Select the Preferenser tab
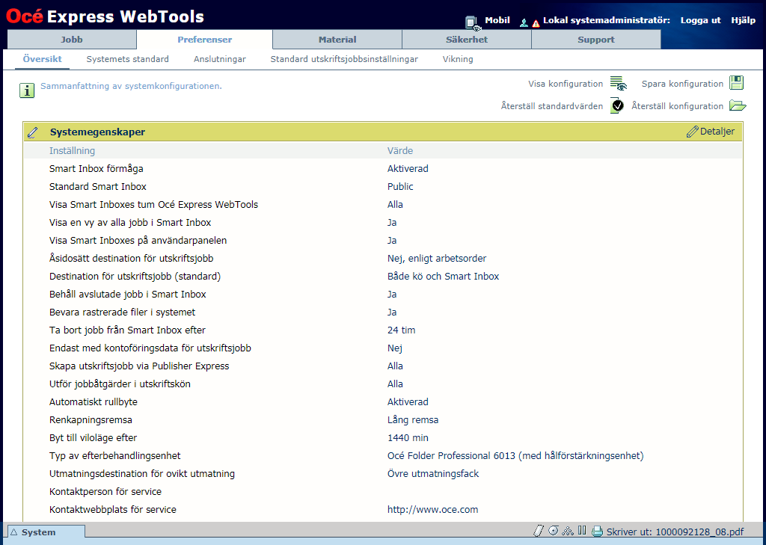Viewport: 766px width, 545px height. (x=205, y=40)
